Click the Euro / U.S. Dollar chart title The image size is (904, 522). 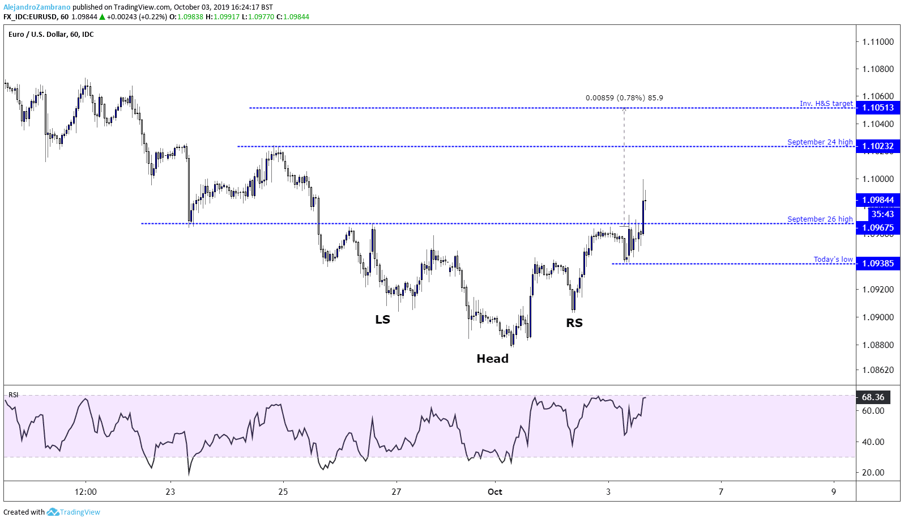point(51,35)
